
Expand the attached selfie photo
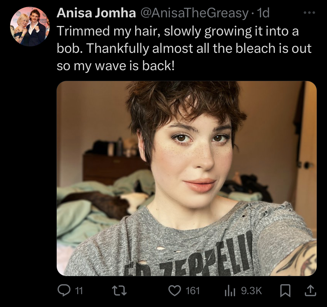pyautogui.click(x=187, y=178)
